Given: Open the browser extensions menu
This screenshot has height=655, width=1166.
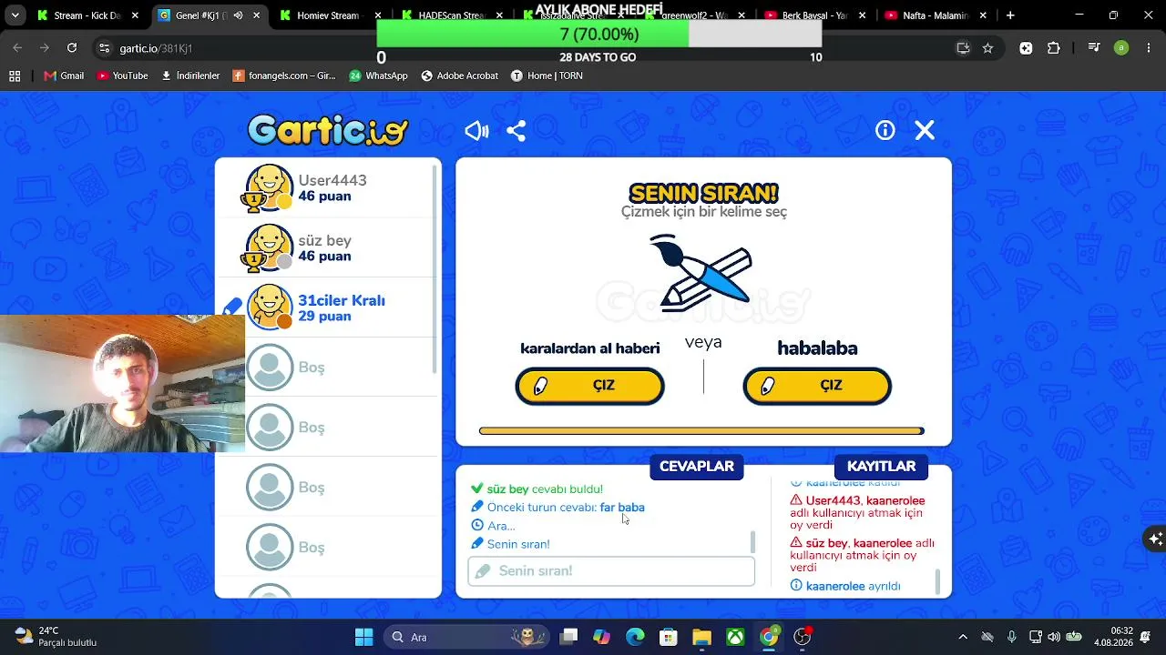Looking at the screenshot, I should click(x=1054, y=48).
